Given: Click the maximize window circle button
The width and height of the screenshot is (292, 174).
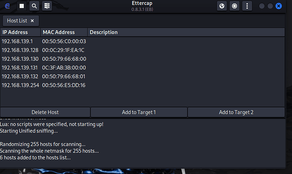Looking at the screenshot, I should pos(270,6).
